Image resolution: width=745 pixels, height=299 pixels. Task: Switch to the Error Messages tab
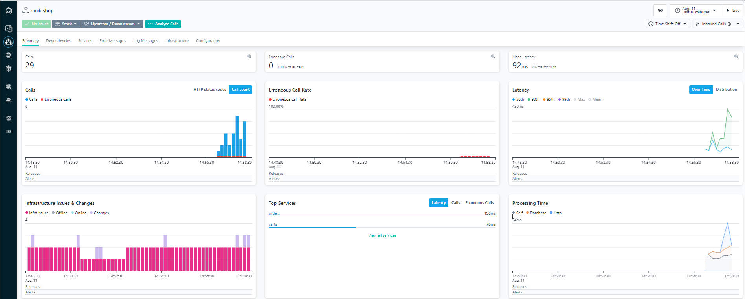click(x=113, y=41)
